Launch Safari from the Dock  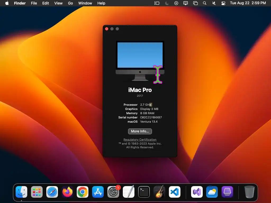pos(52,192)
